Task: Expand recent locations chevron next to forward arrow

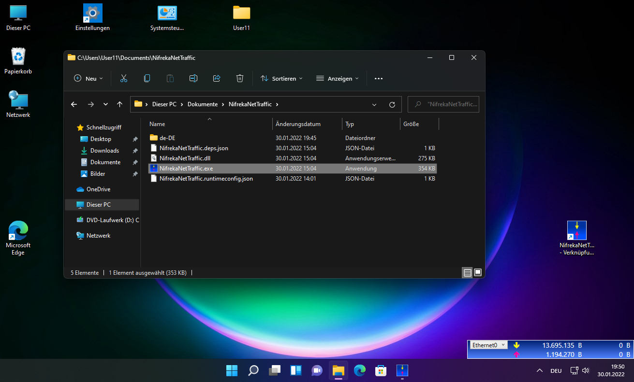Action: pos(105,104)
